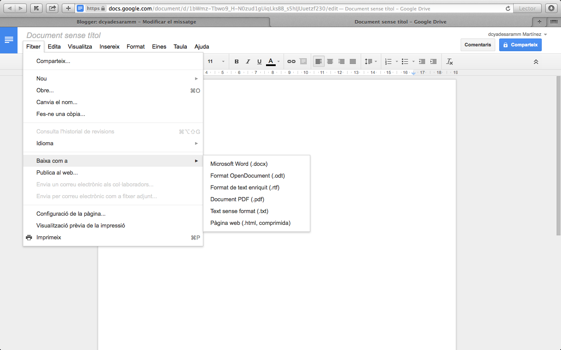
Task: Click the insert comment toolbar icon
Action: (303, 62)
